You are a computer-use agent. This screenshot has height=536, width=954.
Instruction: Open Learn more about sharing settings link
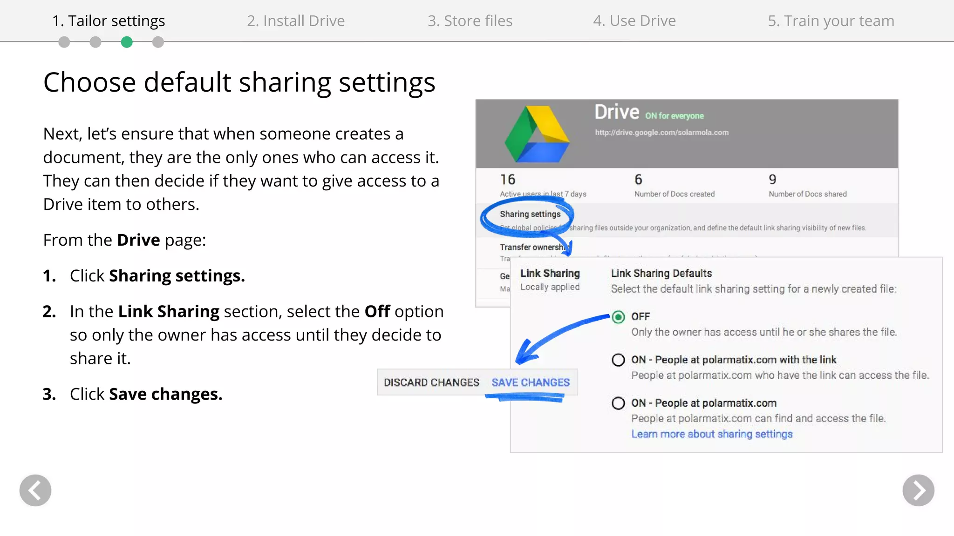(712, 434)
